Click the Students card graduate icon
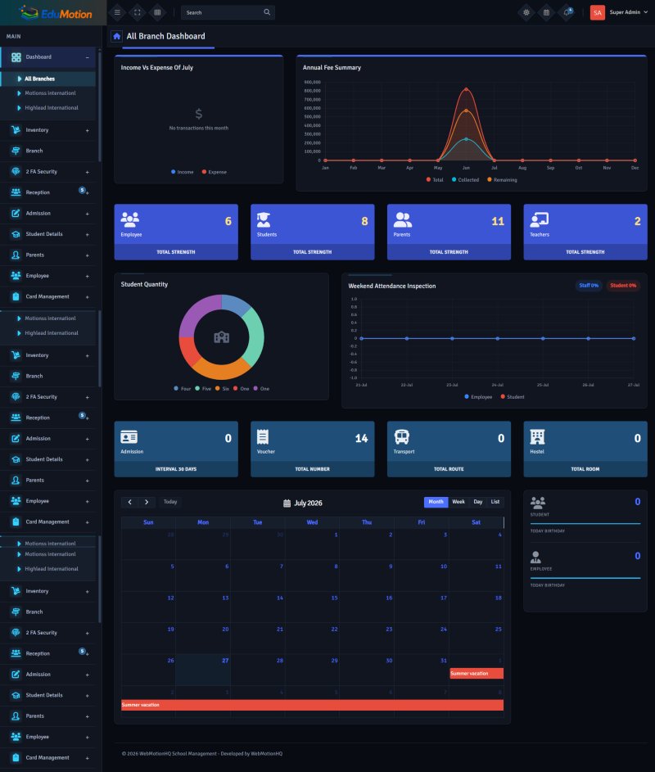This screenshot has height=772, width=655. click(x=264, y=219)
